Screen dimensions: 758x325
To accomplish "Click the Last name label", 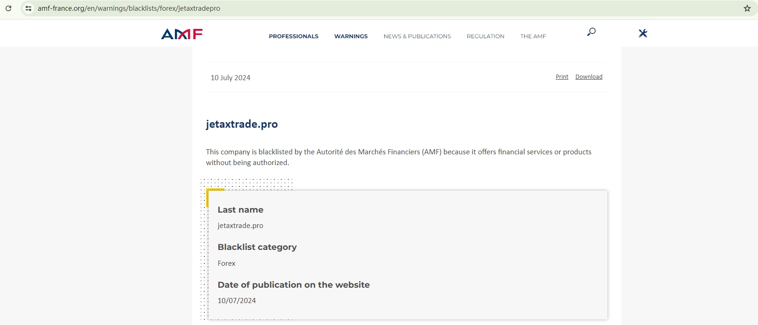I will pos(240,210).
